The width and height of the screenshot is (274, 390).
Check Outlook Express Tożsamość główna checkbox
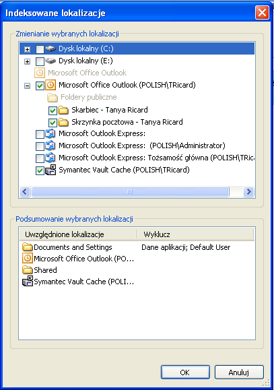[40, 158]
